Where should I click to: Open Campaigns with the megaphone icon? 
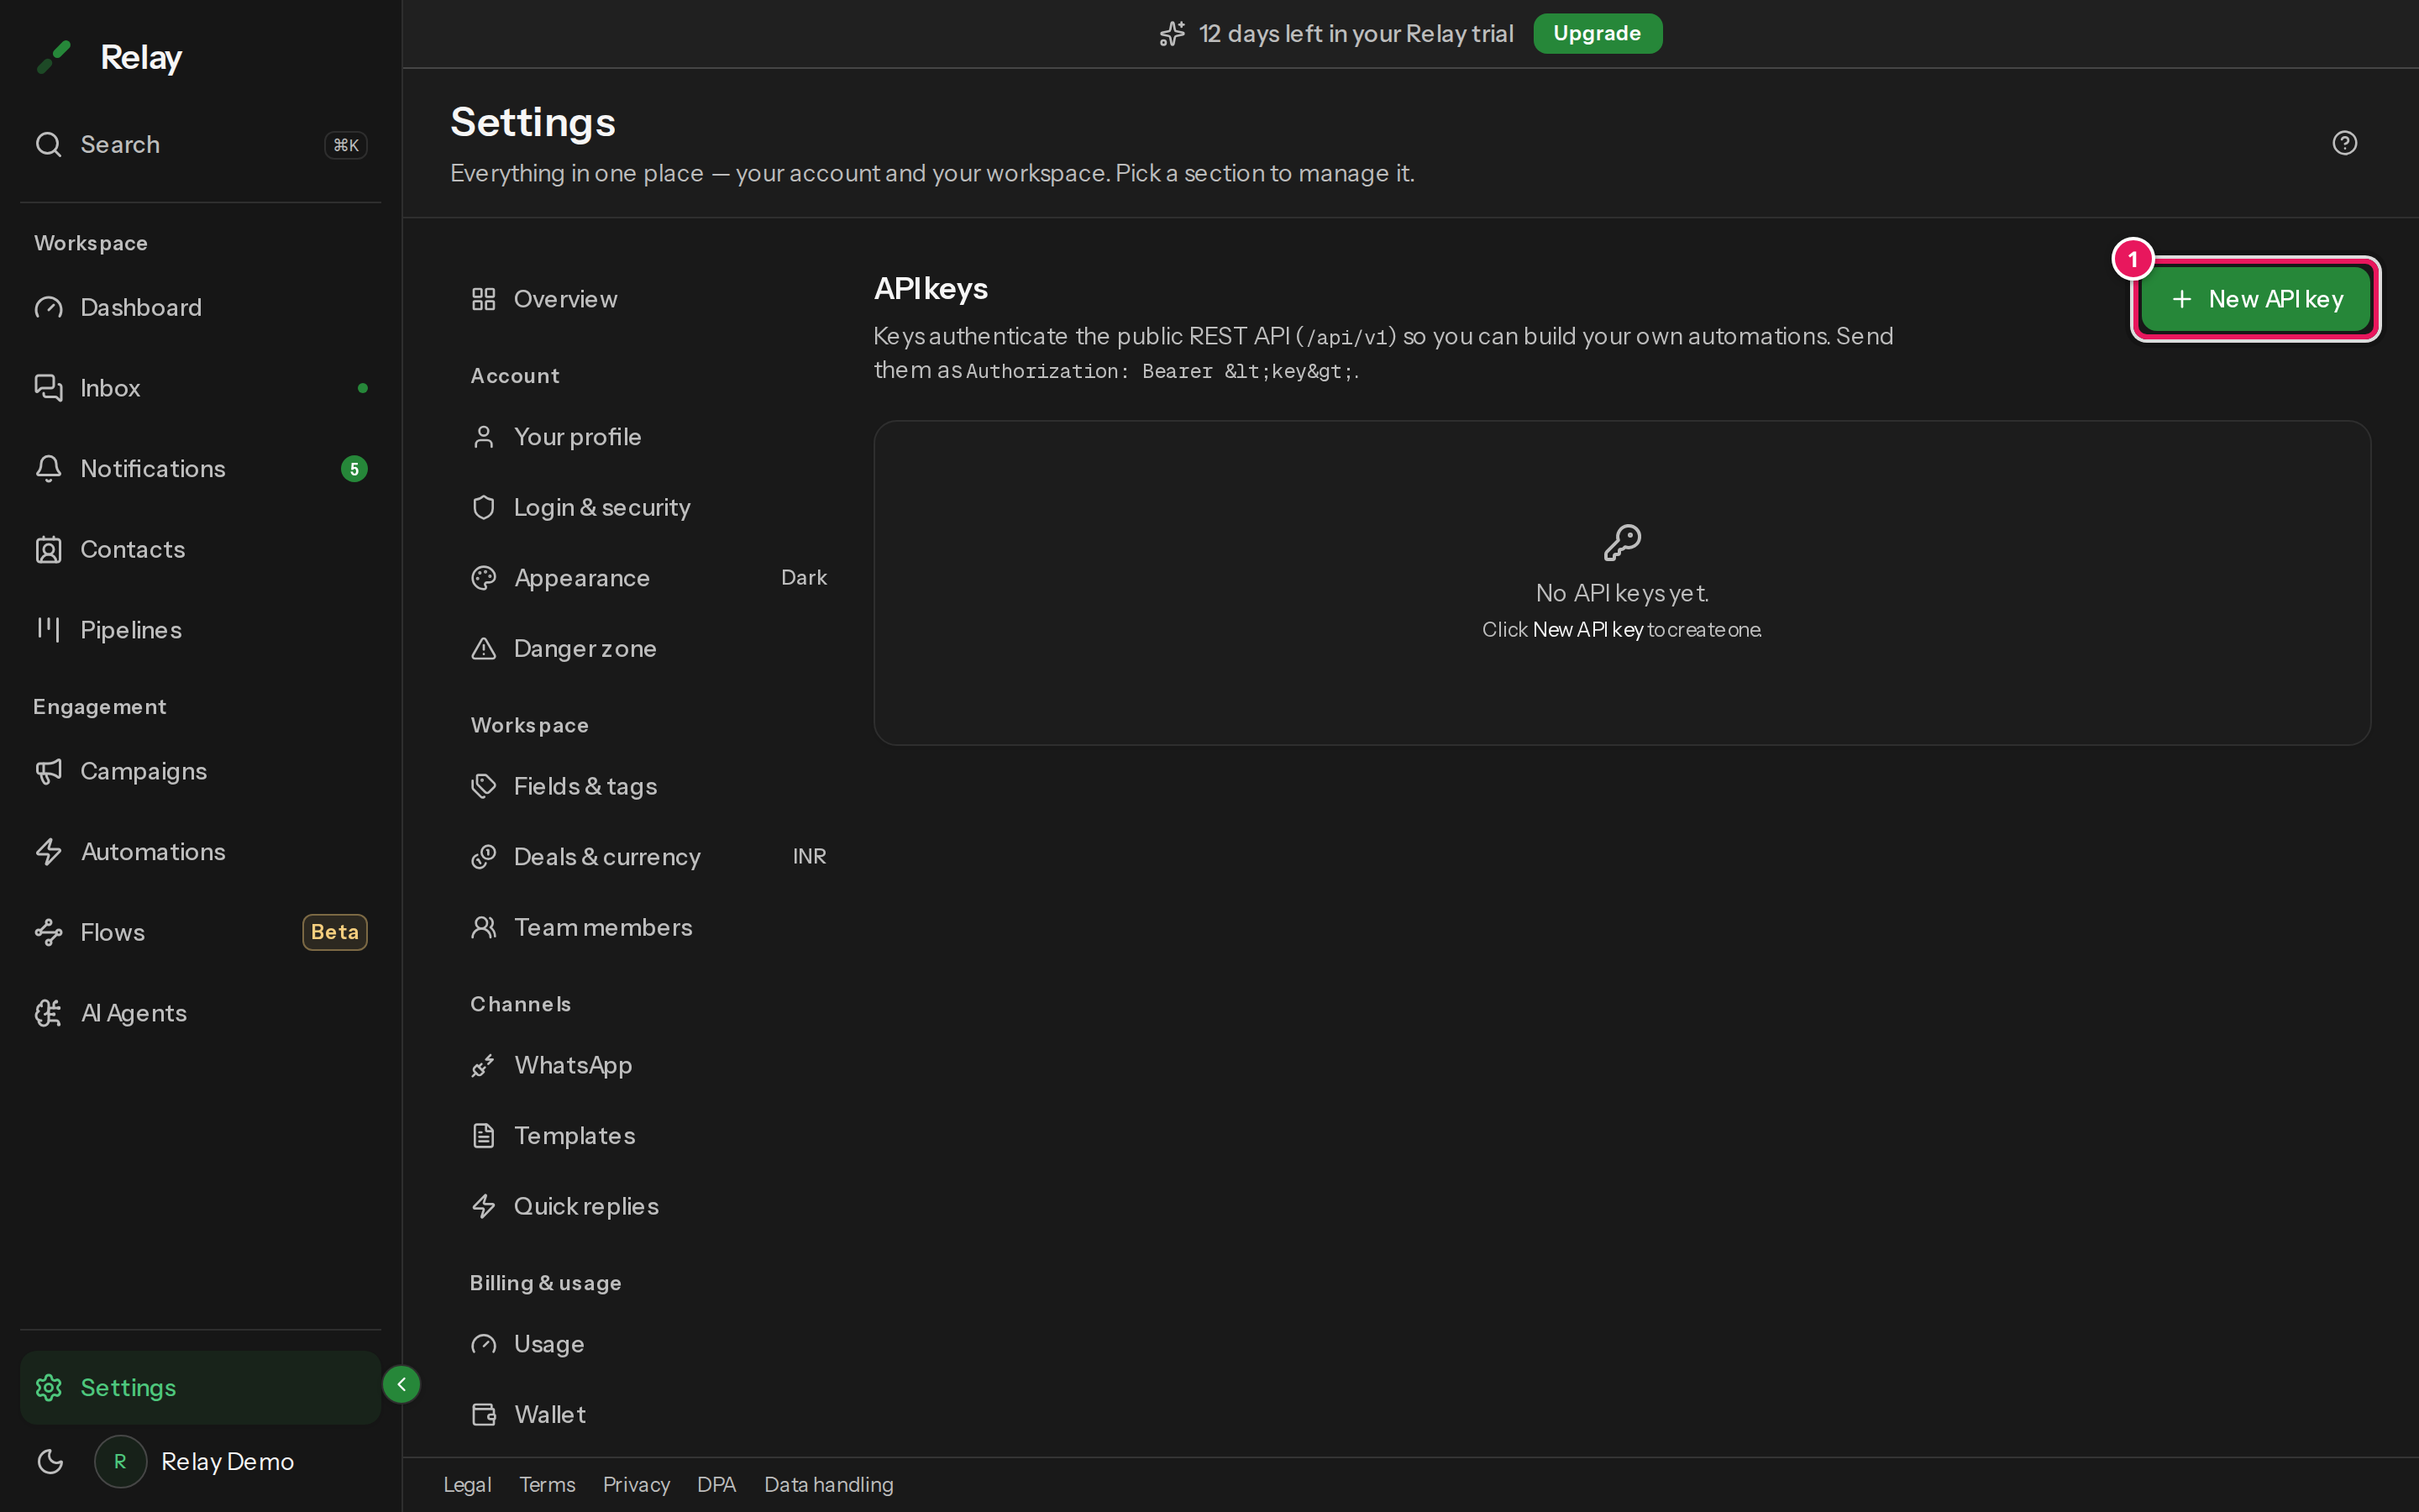(200, 771)
